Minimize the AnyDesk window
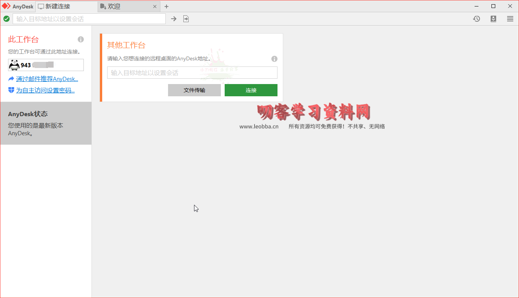 point(477,6)
